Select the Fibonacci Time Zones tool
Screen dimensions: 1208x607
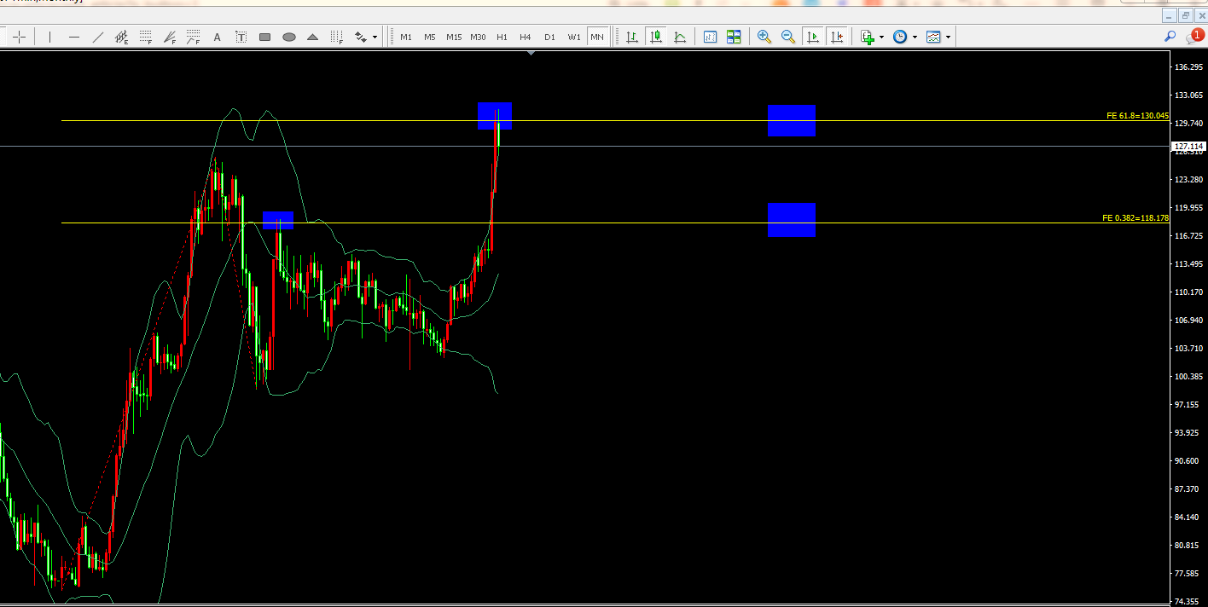(337, 37)
